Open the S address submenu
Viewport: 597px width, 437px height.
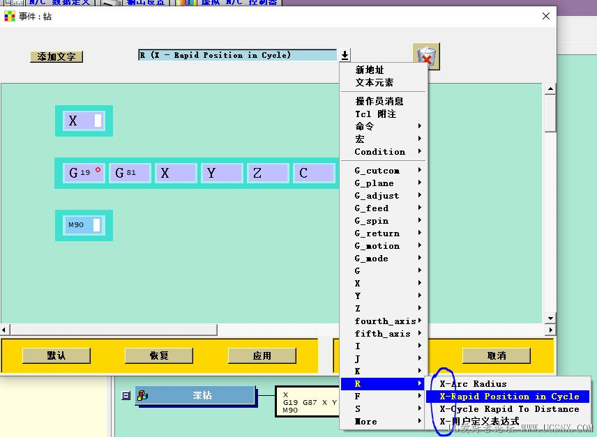pos(384,409)
